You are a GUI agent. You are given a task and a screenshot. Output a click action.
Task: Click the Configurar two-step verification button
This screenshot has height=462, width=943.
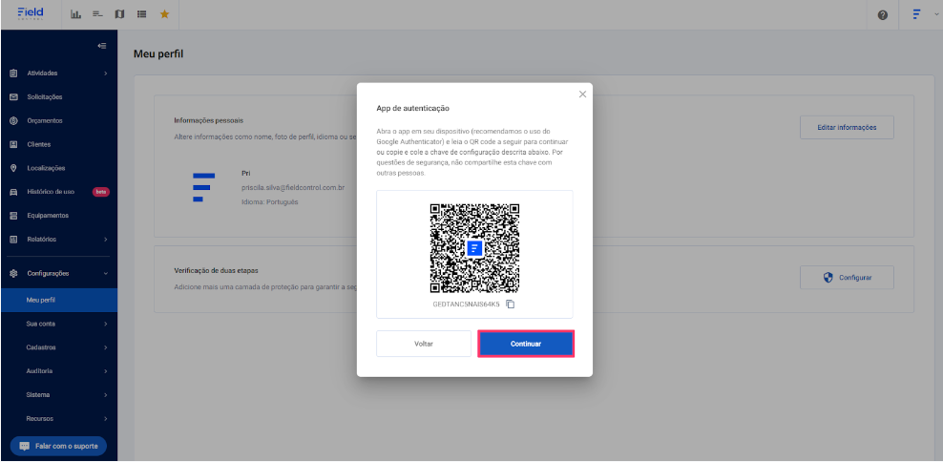[847, 278]
